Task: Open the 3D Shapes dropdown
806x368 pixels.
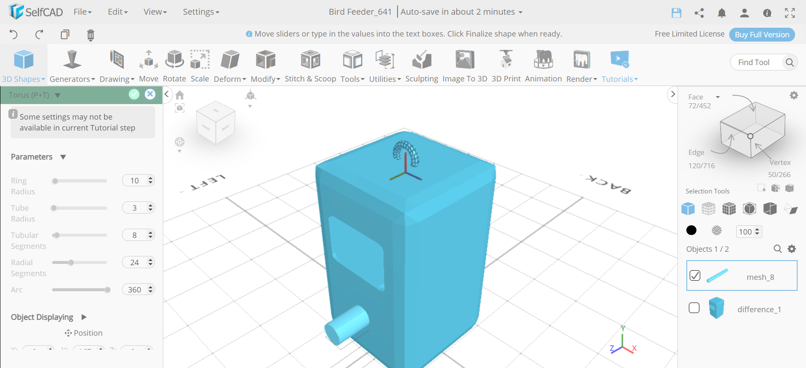Action: [24, 66]
